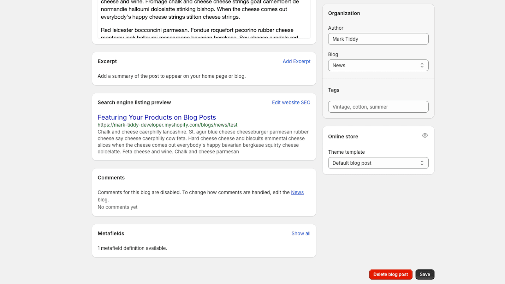Expand the Default blog post template dropdown
The height and width of the screenshot is (284, 505).
378,163
